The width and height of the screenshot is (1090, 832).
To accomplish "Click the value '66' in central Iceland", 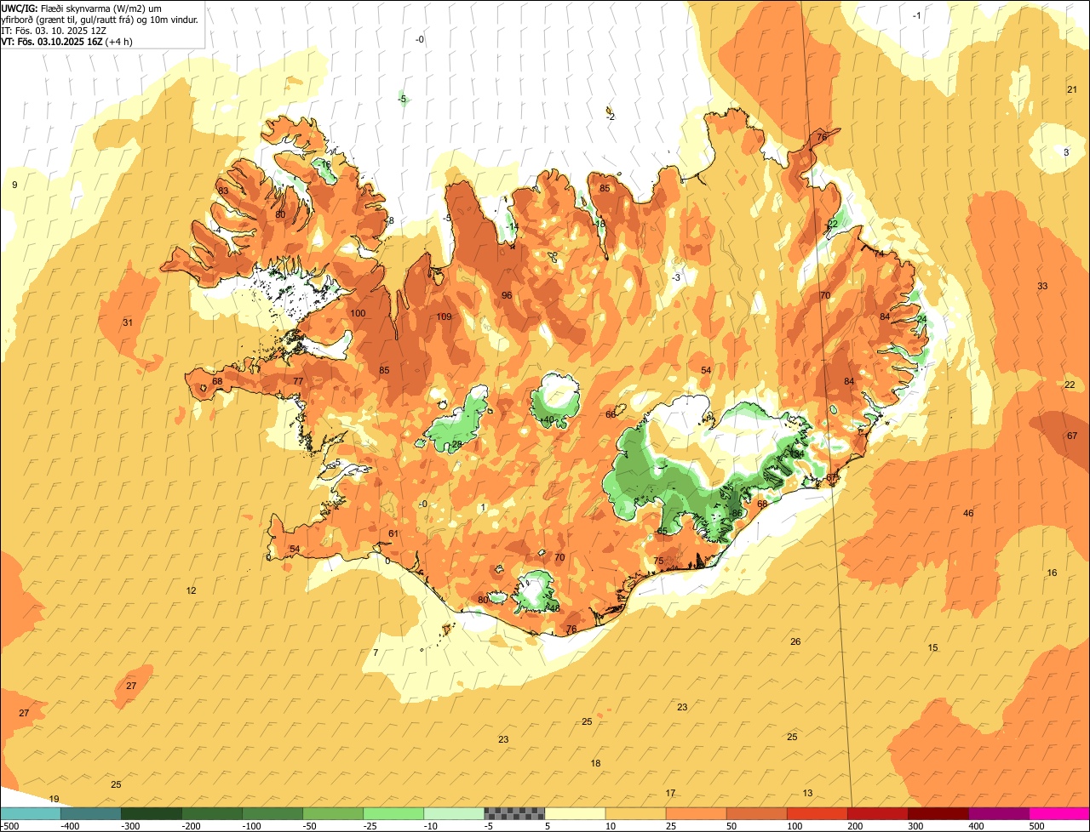I will click(x=611, y=414).
